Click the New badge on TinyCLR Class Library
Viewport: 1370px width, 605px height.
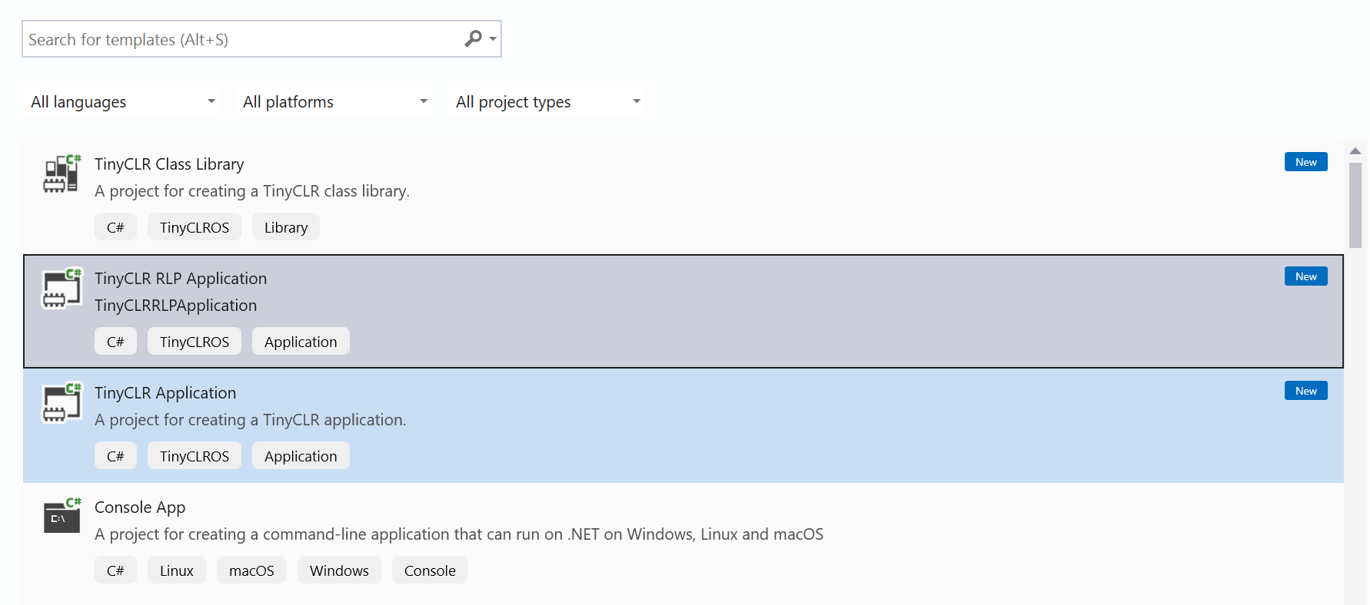point(1305,162)
